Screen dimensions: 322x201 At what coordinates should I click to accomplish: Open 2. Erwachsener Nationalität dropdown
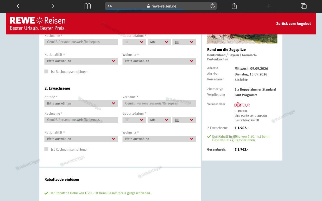coord(81,139)
